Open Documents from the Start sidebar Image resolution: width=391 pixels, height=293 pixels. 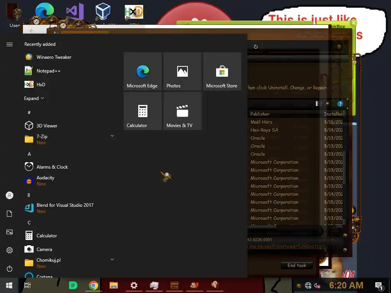tap(10, 214)
